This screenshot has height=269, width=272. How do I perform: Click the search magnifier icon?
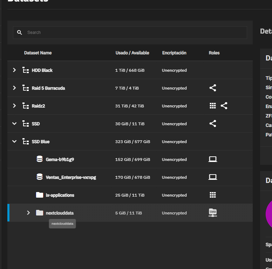19,33
